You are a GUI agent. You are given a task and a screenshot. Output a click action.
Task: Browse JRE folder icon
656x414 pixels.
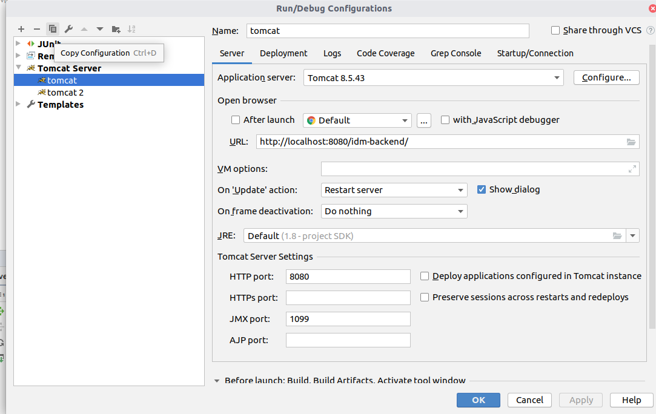click(x=617, y=236)
